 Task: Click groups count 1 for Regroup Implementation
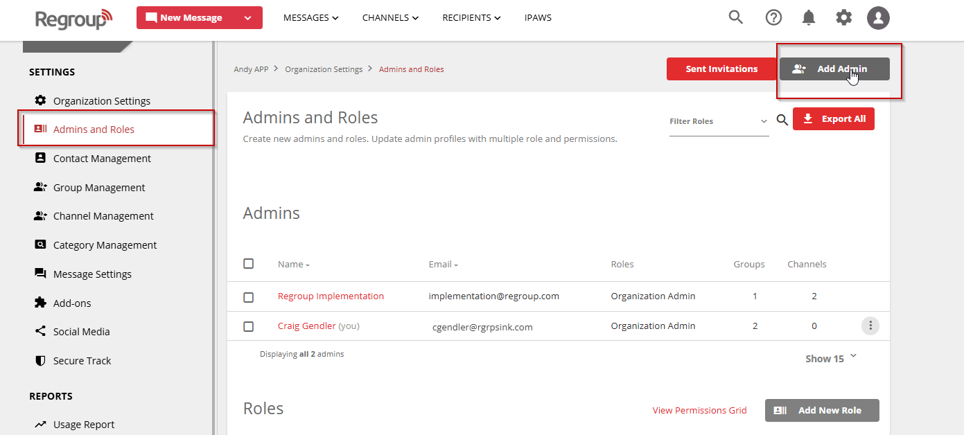pyautogui.click(x=755, y=296)
